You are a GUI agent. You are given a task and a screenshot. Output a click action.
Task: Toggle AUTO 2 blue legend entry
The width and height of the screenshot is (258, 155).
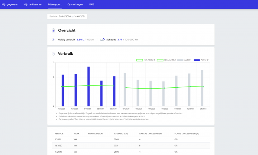pyautogui.click(x=201, y=60)
